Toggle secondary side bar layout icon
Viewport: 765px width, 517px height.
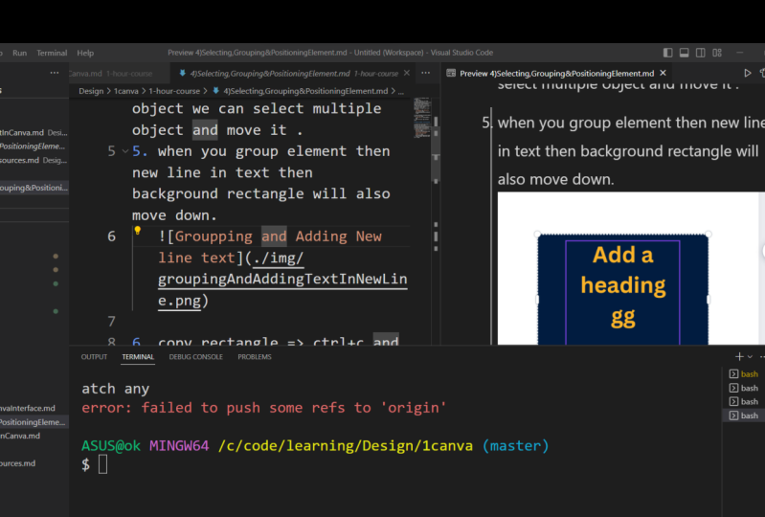[700, 53]
